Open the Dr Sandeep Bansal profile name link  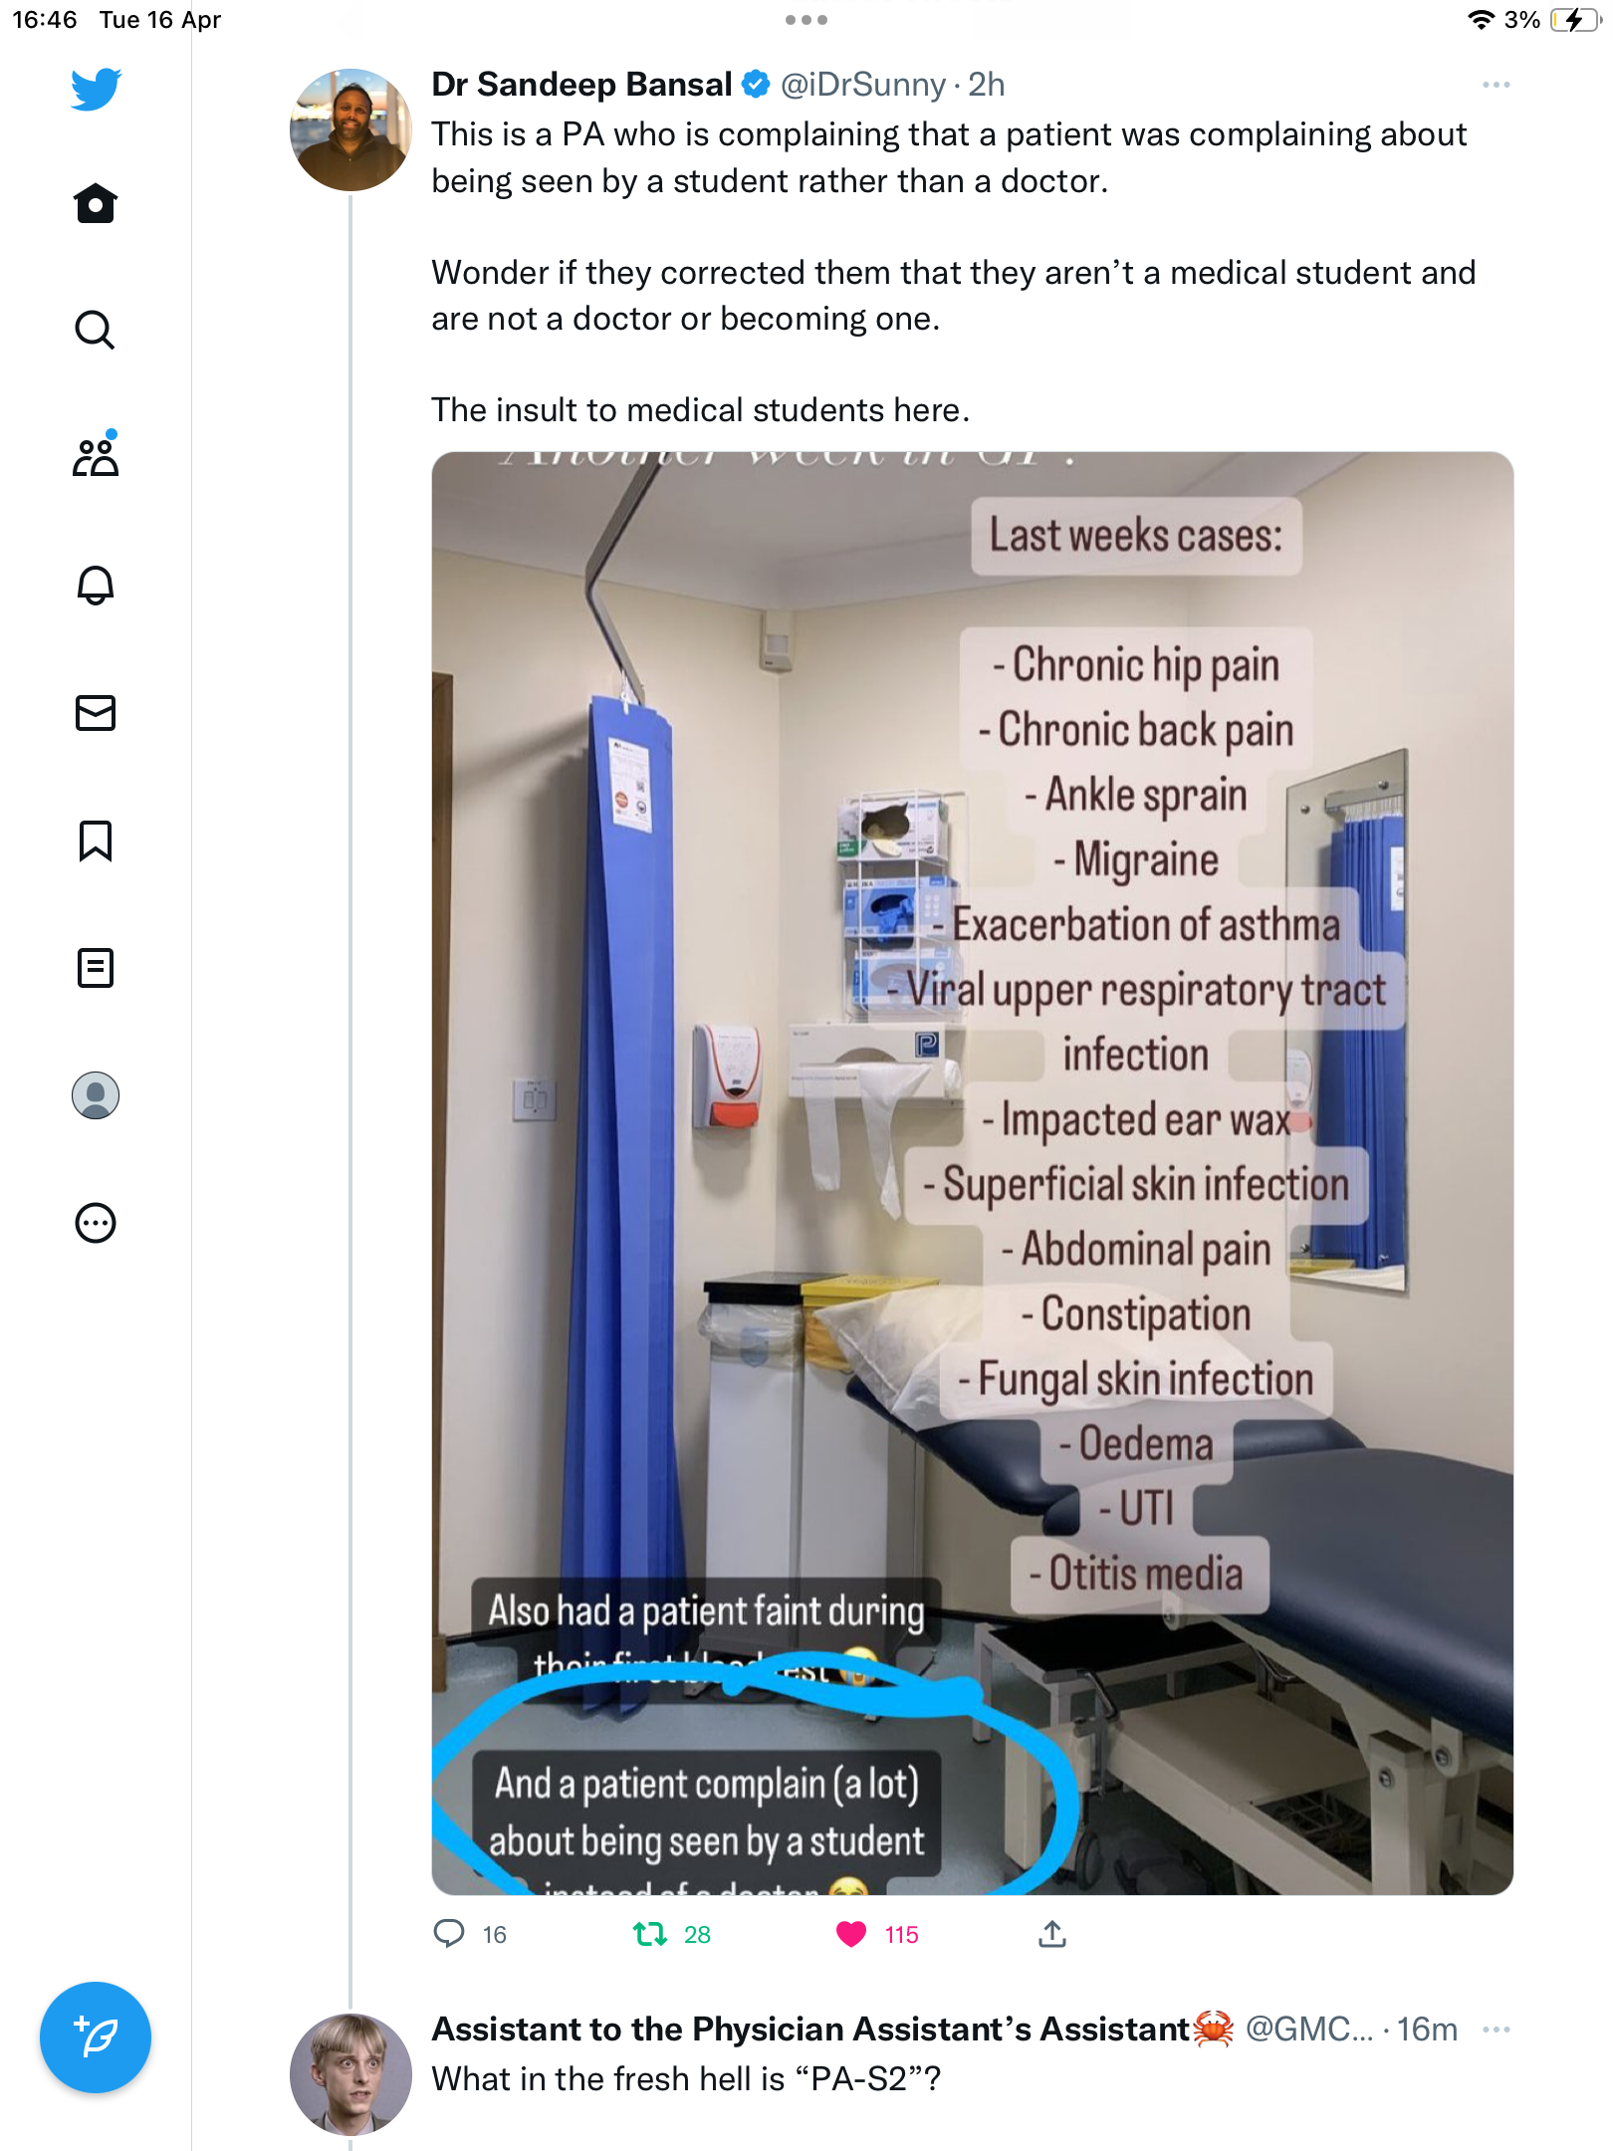pos(581,85)
